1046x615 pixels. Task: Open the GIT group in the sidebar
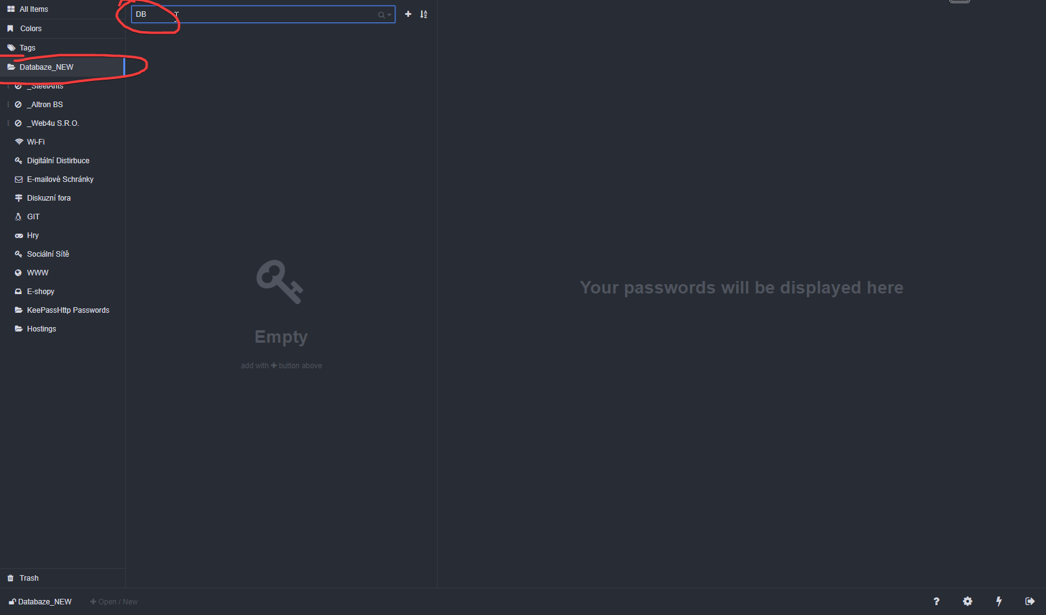click(34, 216)
